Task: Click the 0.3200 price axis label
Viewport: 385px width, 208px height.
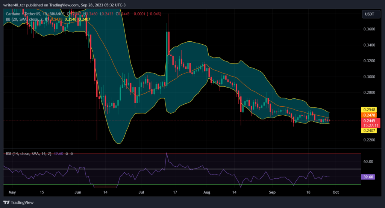Action: (x=369, y=61)
